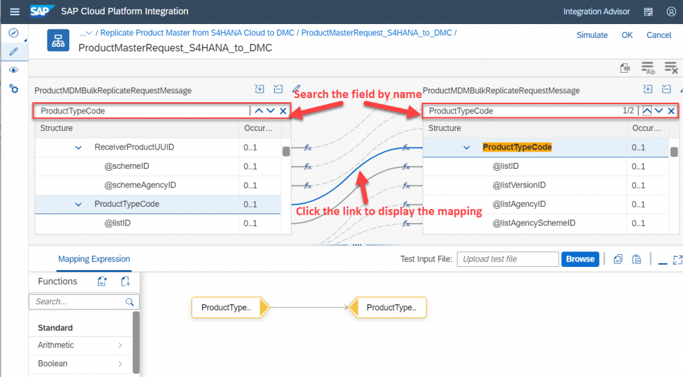Clear the source search field
Image resolution: width=683 pixels, height=377 pixels.
pos(283,111)
